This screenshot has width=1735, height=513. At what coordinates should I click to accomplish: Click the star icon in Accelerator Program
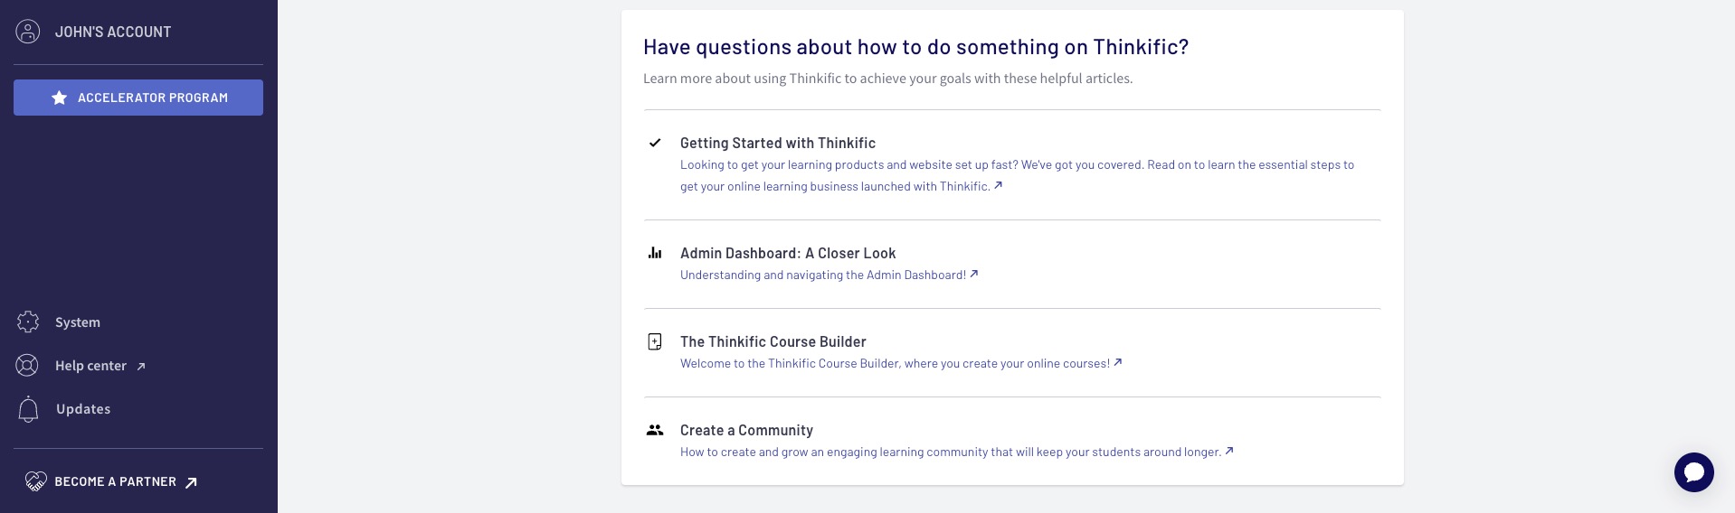[60, 98]
